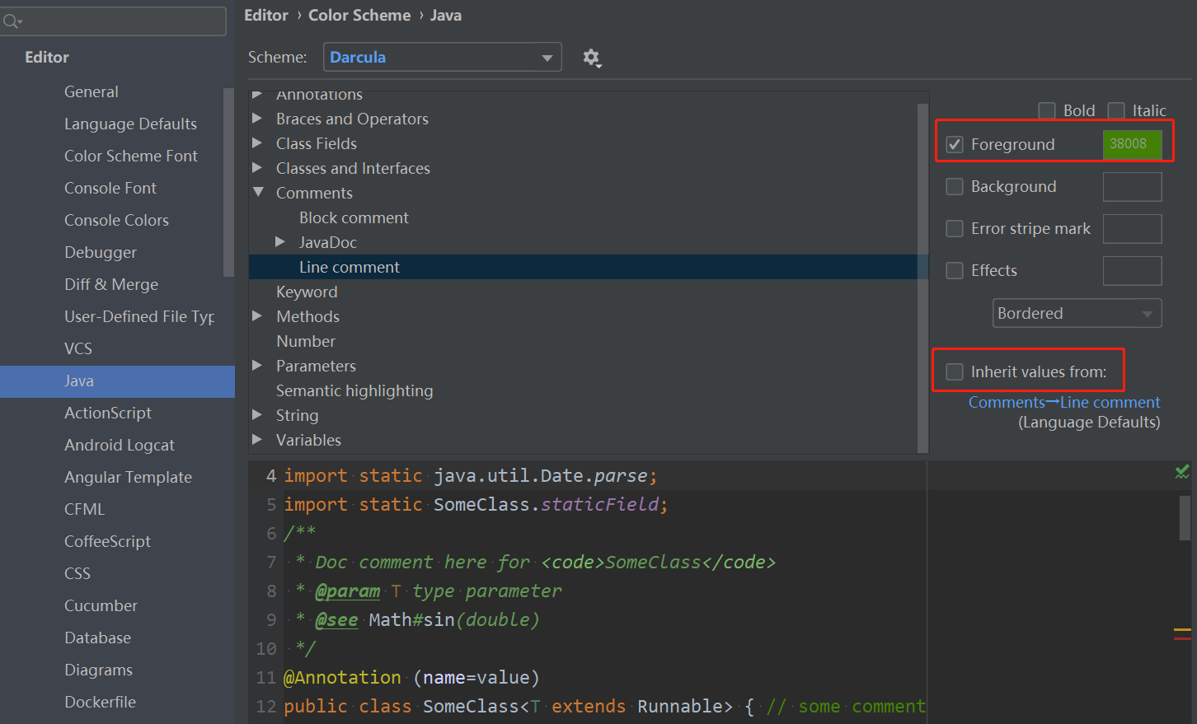Click "some comment" in the code preview
This screenshot has width=1197, height=724.
[x=862, y=707]
